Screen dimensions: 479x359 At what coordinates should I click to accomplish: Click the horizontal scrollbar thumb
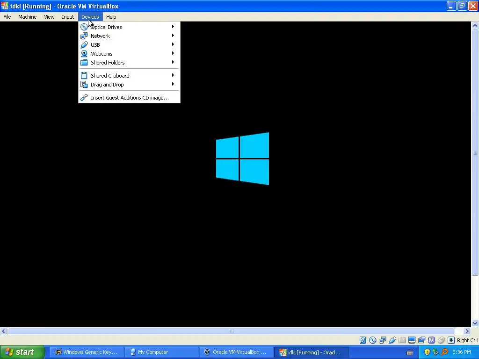pos(231,331)
